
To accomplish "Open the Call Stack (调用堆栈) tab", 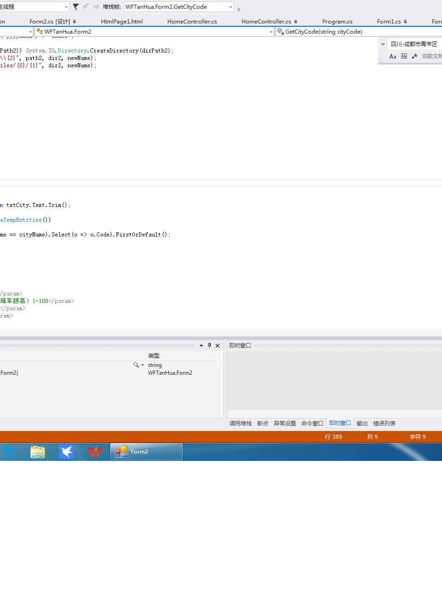I will coord(241,424).
